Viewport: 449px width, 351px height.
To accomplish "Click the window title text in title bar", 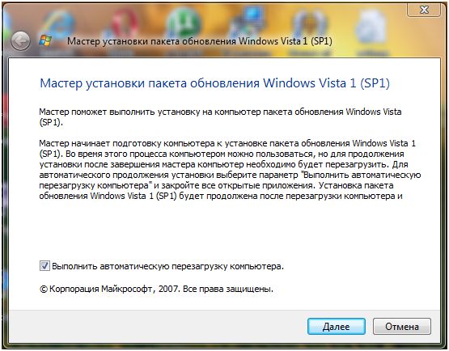I will [x=200, y=41].
